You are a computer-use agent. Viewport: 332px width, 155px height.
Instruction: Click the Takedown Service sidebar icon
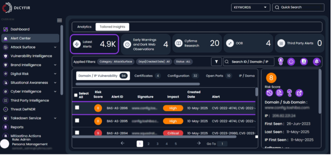point(6,118)
